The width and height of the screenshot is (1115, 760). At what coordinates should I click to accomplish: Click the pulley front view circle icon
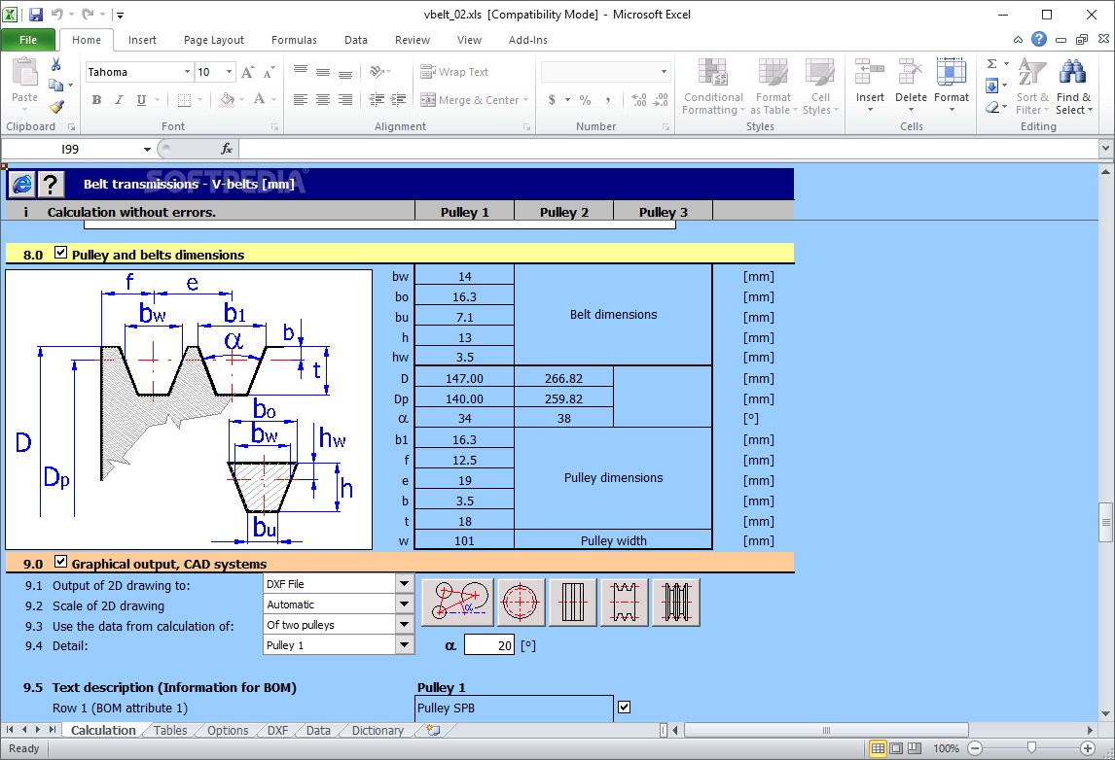(521, 603)
